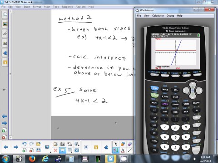Open the Add-ons puzzle piece sidebar tab
218x163 pixels.
point(5,53)
